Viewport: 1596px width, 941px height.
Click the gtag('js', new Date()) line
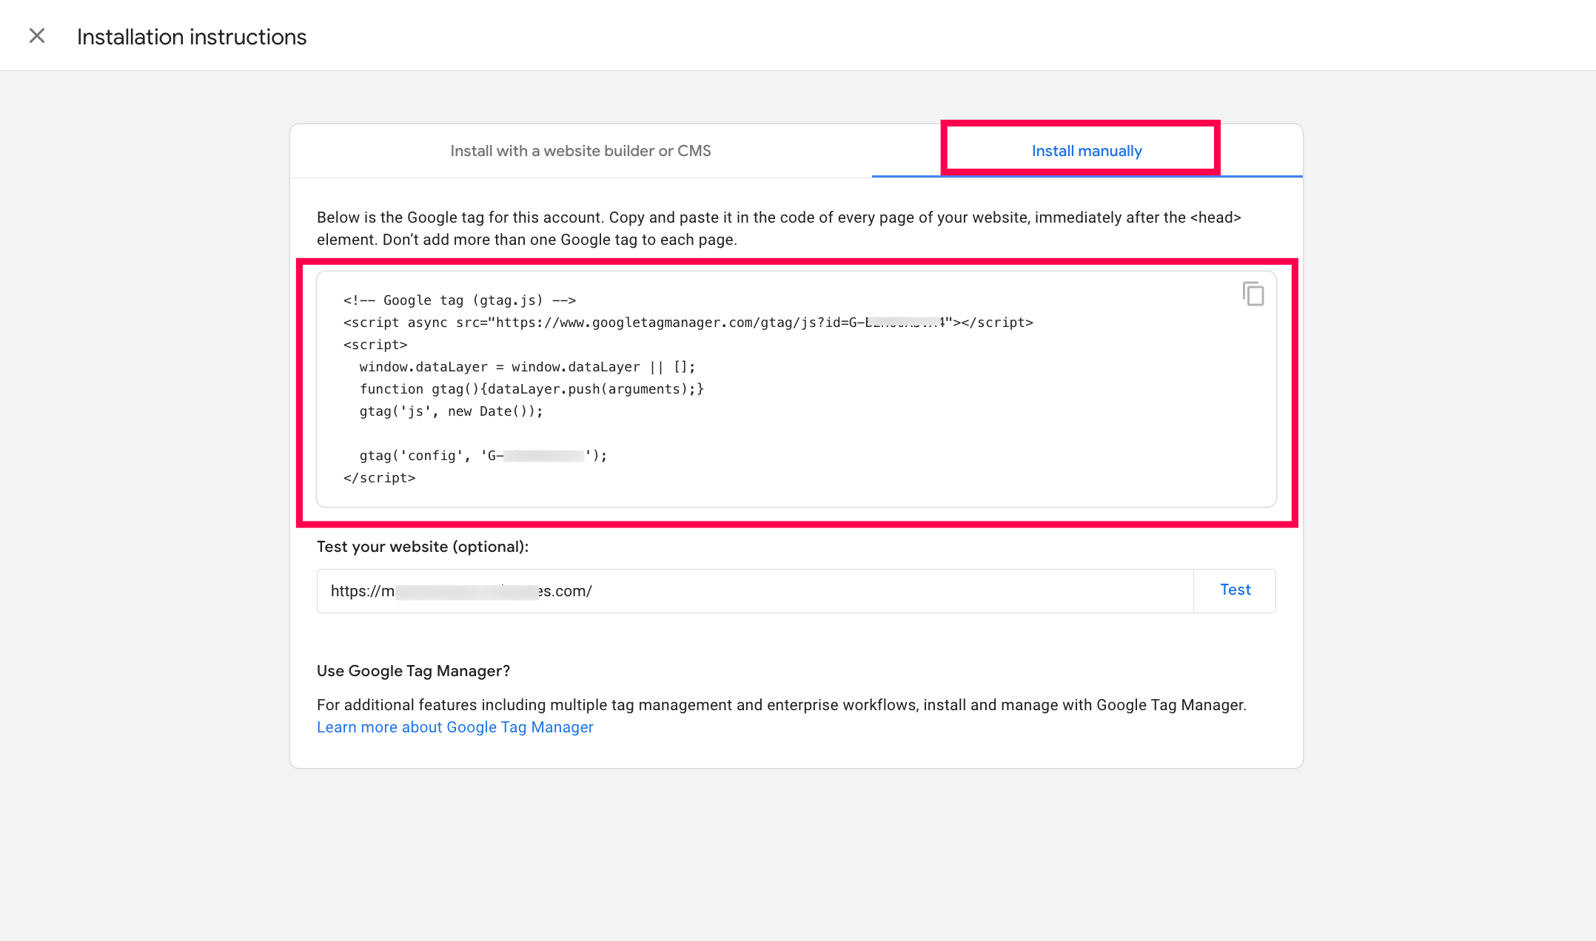(x=451, y=411)
